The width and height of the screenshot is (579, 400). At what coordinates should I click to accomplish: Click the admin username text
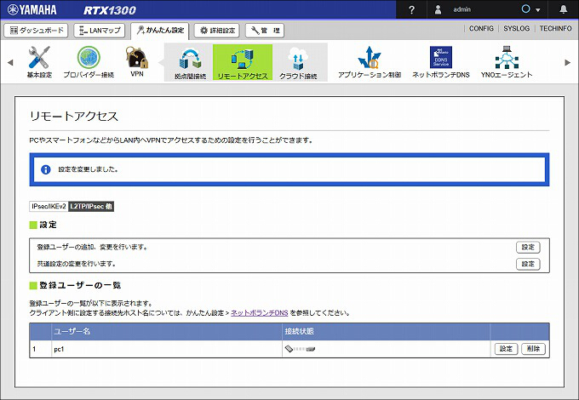[x=462, y=9]
